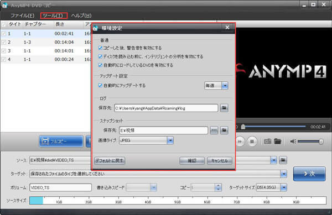332x215 pixels.
Task: Adjust the volume slider handle
Action: (x=321, y=141)
